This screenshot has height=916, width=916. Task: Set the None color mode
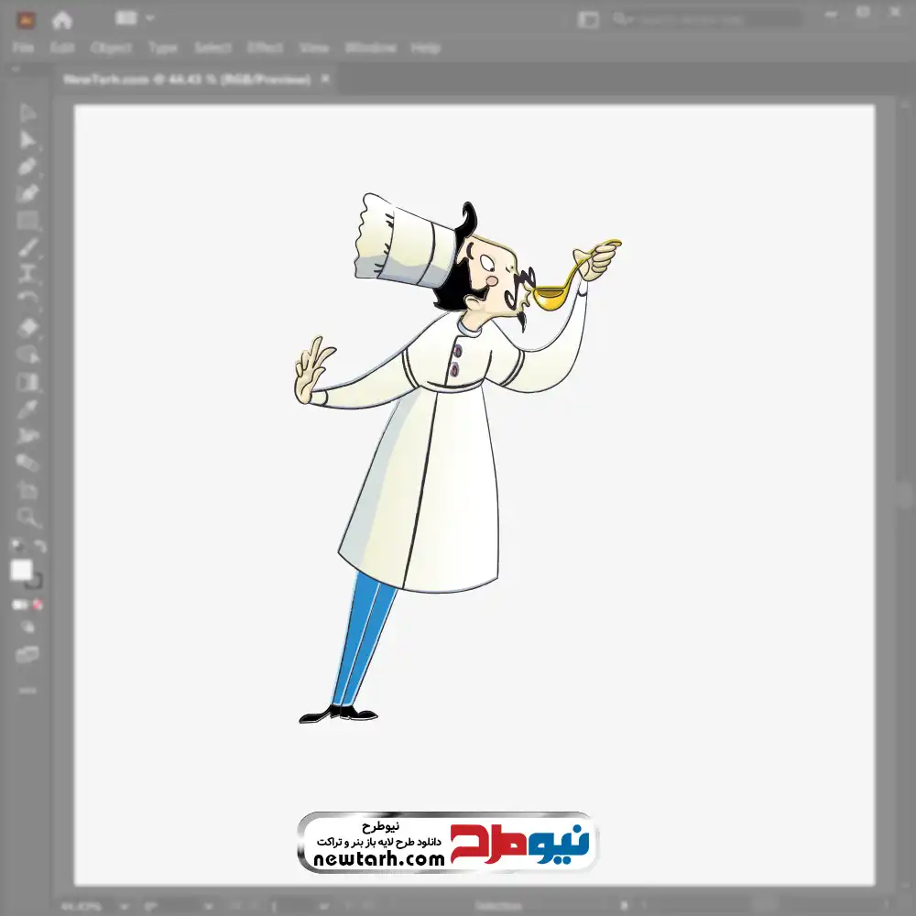[38, 605]
